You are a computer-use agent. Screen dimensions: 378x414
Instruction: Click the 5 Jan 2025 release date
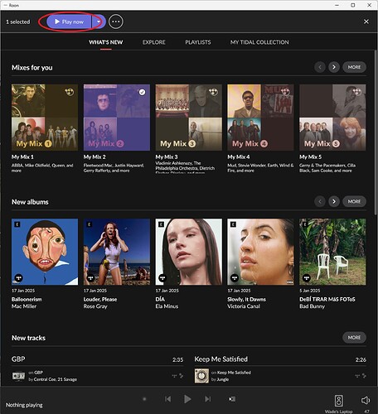[x=310, y=291]
